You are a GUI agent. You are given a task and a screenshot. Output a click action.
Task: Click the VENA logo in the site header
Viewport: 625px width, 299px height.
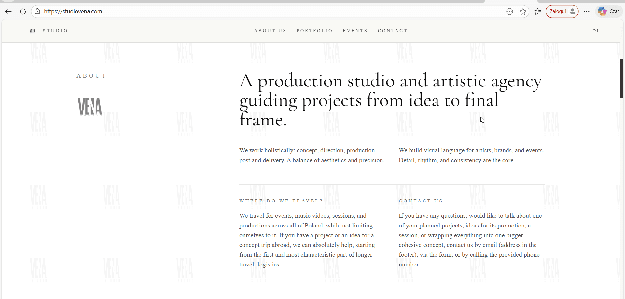click(x=33, y=31)
